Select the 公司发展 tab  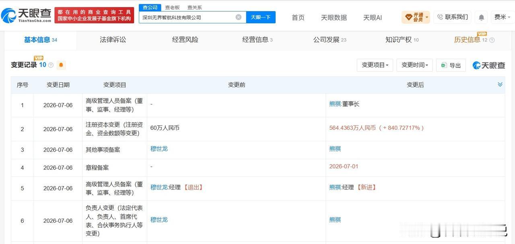click(330, 40)
